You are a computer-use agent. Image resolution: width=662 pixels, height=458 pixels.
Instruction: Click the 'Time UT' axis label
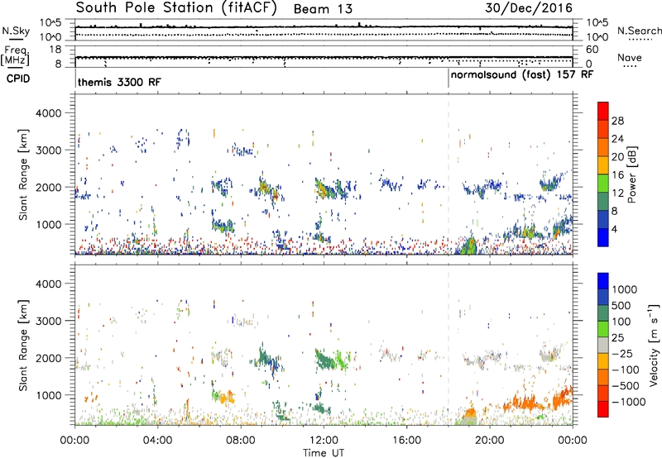point(324,452)
